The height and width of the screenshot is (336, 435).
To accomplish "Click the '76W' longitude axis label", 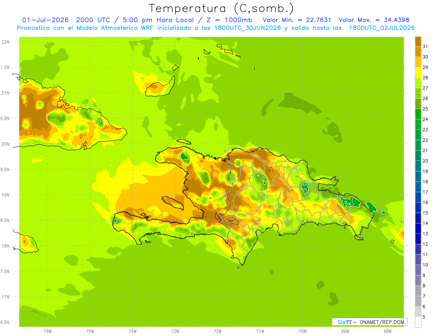I will [x=47, y=331].
